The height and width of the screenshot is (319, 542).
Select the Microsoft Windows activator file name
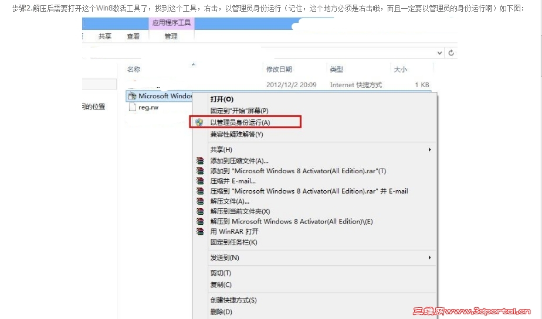[x=165, y=96]
